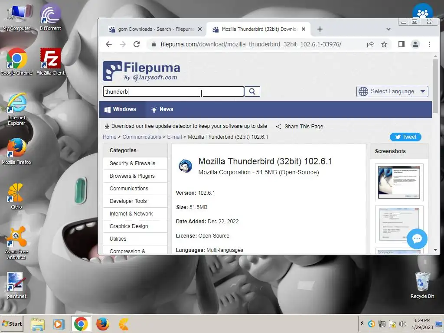Click Citrio icon in the taskbar
The image size is (444, 333).
pyautogui.click(x=124, y=324)
